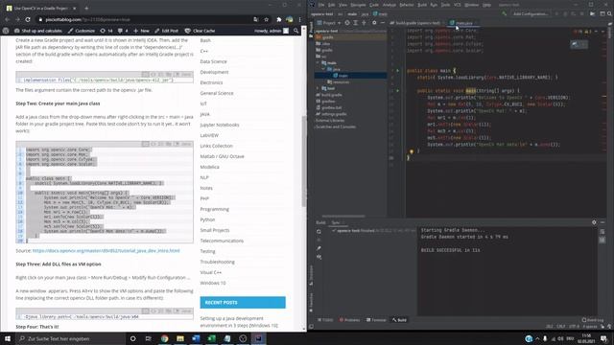Open the browser extensions puzzle icon

(x=279, y=19)
